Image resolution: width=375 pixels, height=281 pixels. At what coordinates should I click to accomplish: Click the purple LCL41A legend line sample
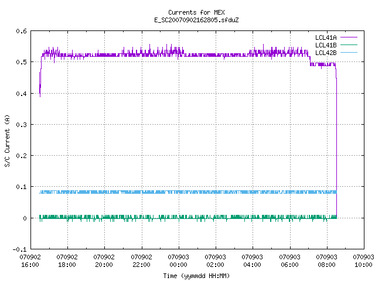pyautogui.click(x=349, y=37)
